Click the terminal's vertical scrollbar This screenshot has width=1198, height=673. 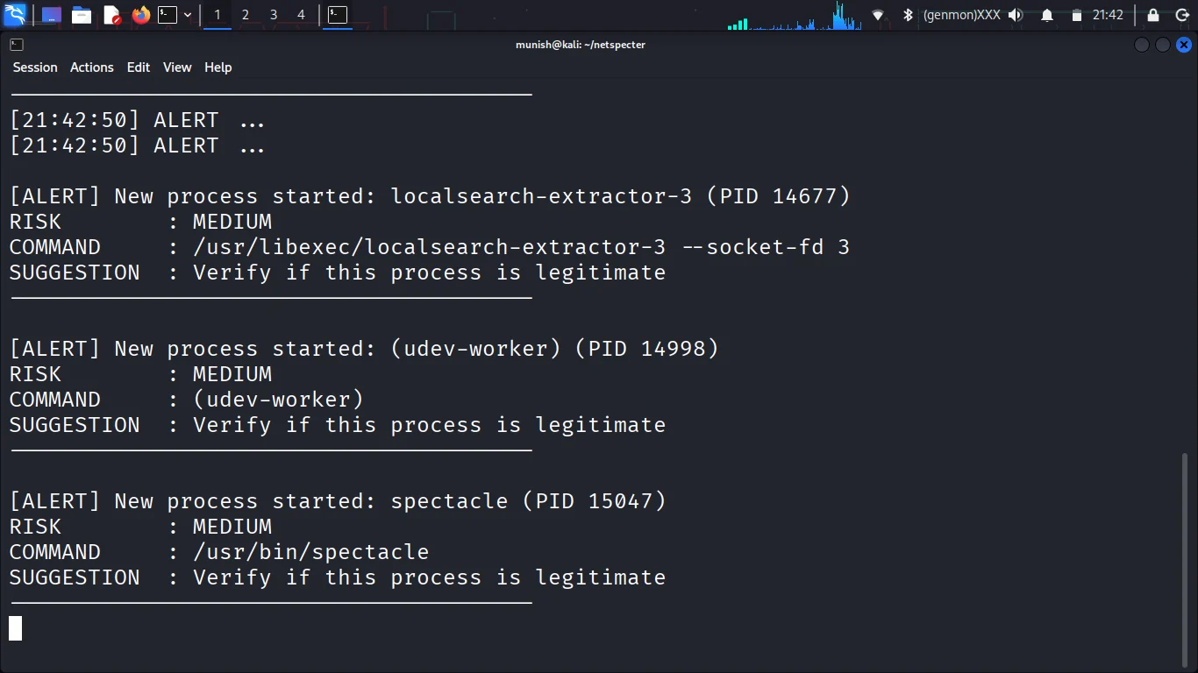pyautogui.click(x=1185, y=561)
